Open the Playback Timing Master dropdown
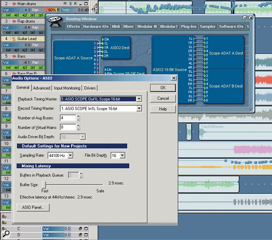272x240 pixels. click(x=139, y=99)
